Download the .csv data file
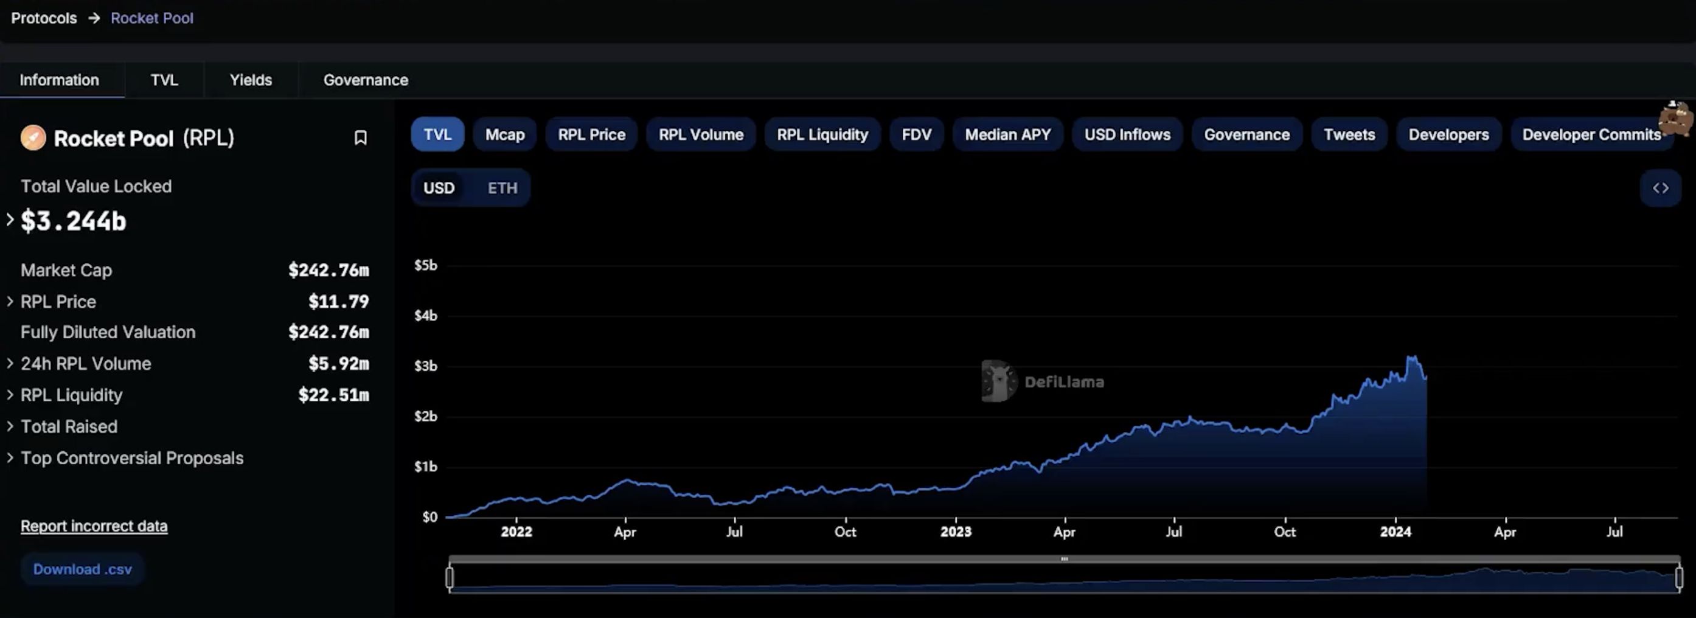Screen dimensions: 1696x618 pyautogui.click(x=82, y=569)
